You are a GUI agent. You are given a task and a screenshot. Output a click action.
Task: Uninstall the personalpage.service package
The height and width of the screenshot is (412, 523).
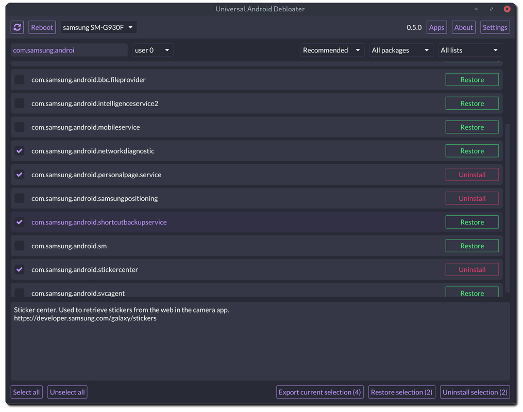(x=472, y=175)
